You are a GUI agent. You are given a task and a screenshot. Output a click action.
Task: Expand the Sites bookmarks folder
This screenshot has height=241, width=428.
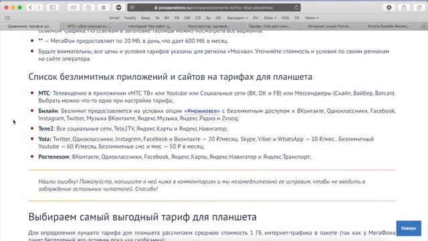point(270,18)
